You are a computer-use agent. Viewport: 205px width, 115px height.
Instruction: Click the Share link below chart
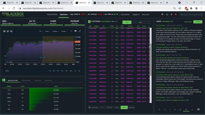coord(7,71)
